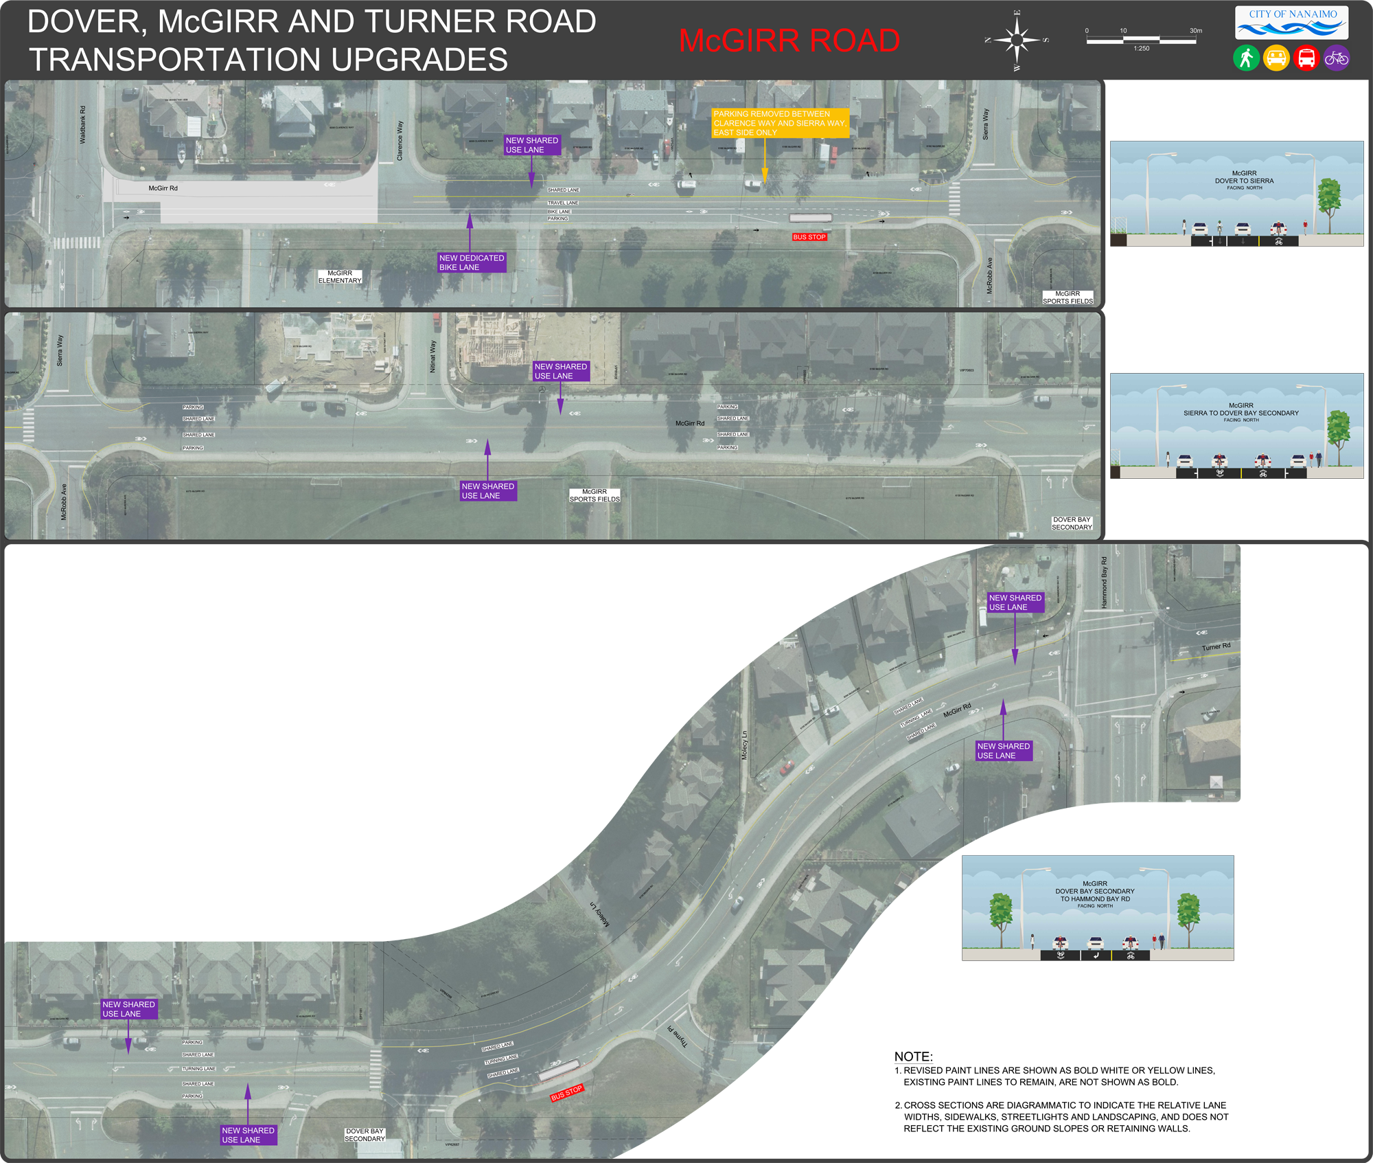Select note 1 about revised paint lines

click(x=1054, y=1076)
